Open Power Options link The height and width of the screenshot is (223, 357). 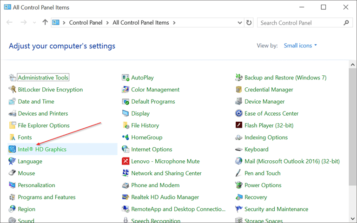[x=263, y=185]
